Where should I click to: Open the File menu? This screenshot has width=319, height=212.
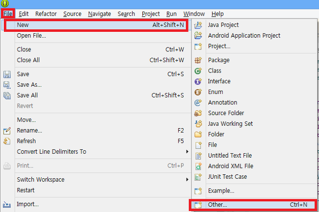coord(8,14)
